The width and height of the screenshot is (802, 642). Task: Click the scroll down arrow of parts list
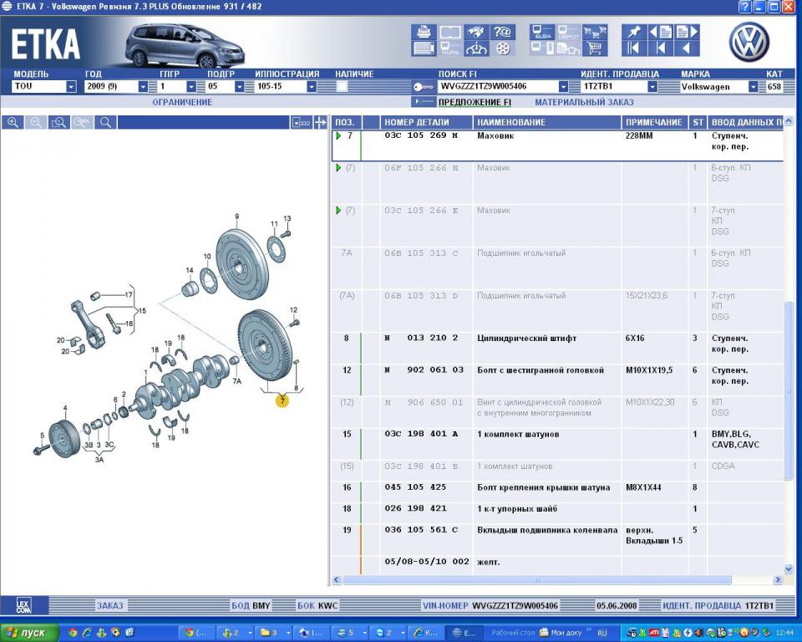788,568
